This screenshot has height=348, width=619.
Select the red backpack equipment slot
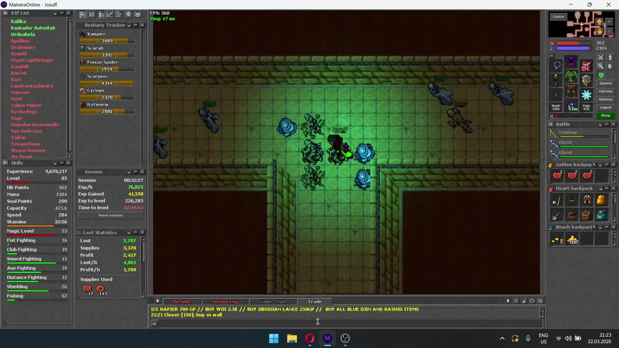586,66
